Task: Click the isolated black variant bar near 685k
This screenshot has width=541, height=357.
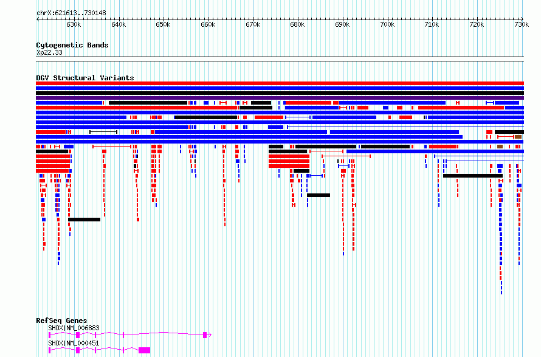Action: pyautogui.click(x=319, y=195)
